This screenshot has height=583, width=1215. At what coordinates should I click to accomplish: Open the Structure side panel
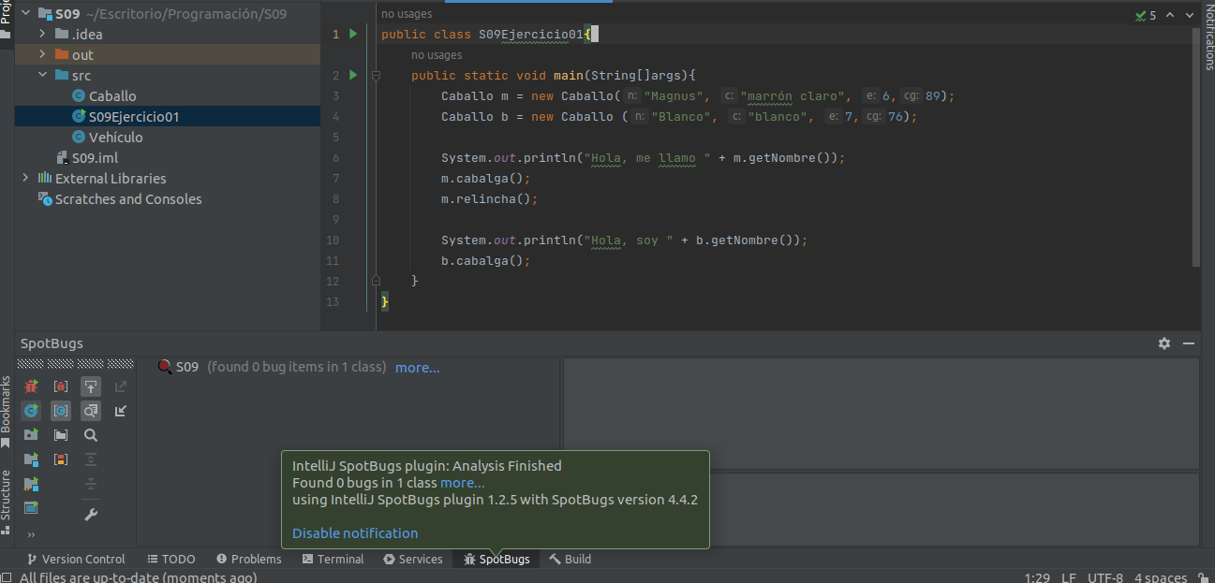pyautogui.click(x=7, y=501)
